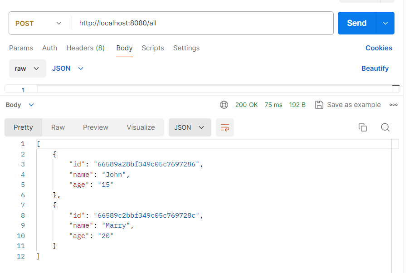Click the request URL input field
Screen dimensions: 409x273
204,23
